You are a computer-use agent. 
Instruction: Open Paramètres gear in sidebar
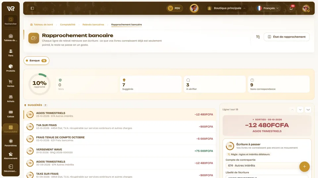coord(11,143)
